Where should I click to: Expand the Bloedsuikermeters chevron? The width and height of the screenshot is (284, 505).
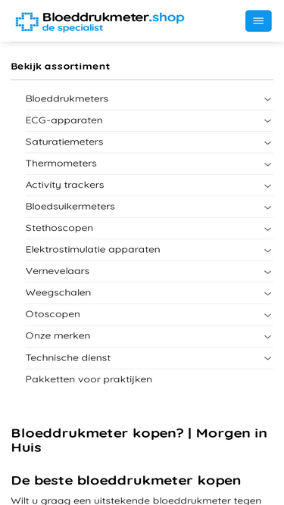pos(267,207)
